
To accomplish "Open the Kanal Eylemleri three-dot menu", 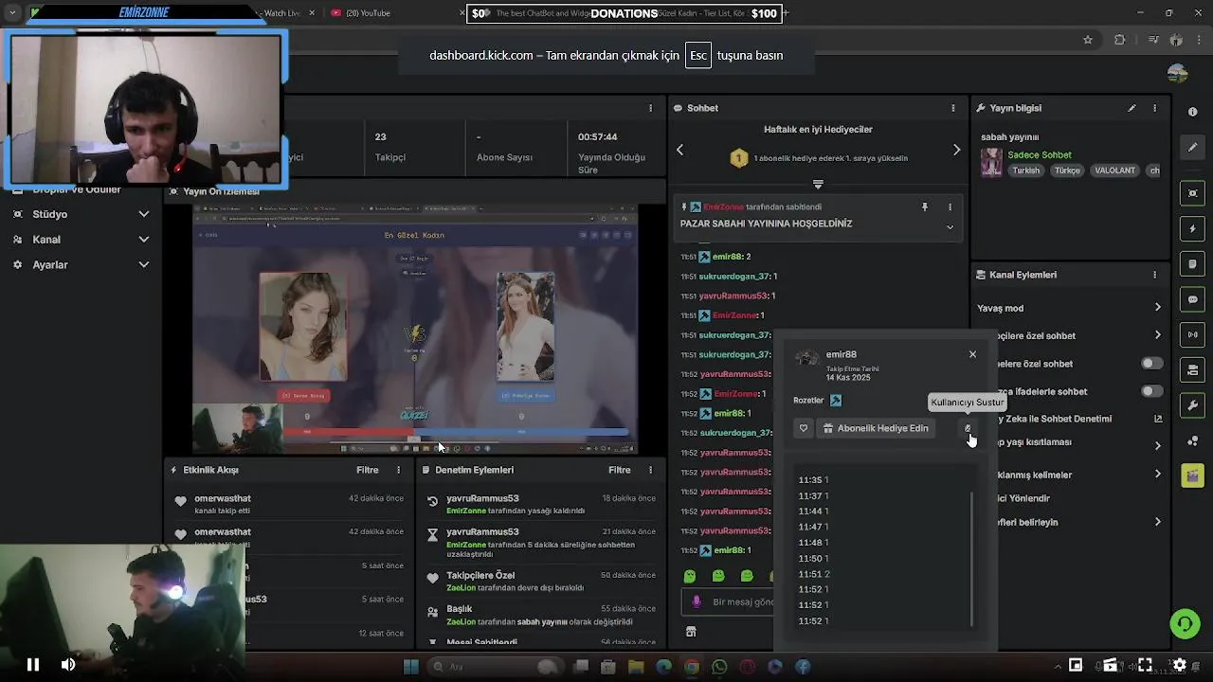I will coord(1154,275).
